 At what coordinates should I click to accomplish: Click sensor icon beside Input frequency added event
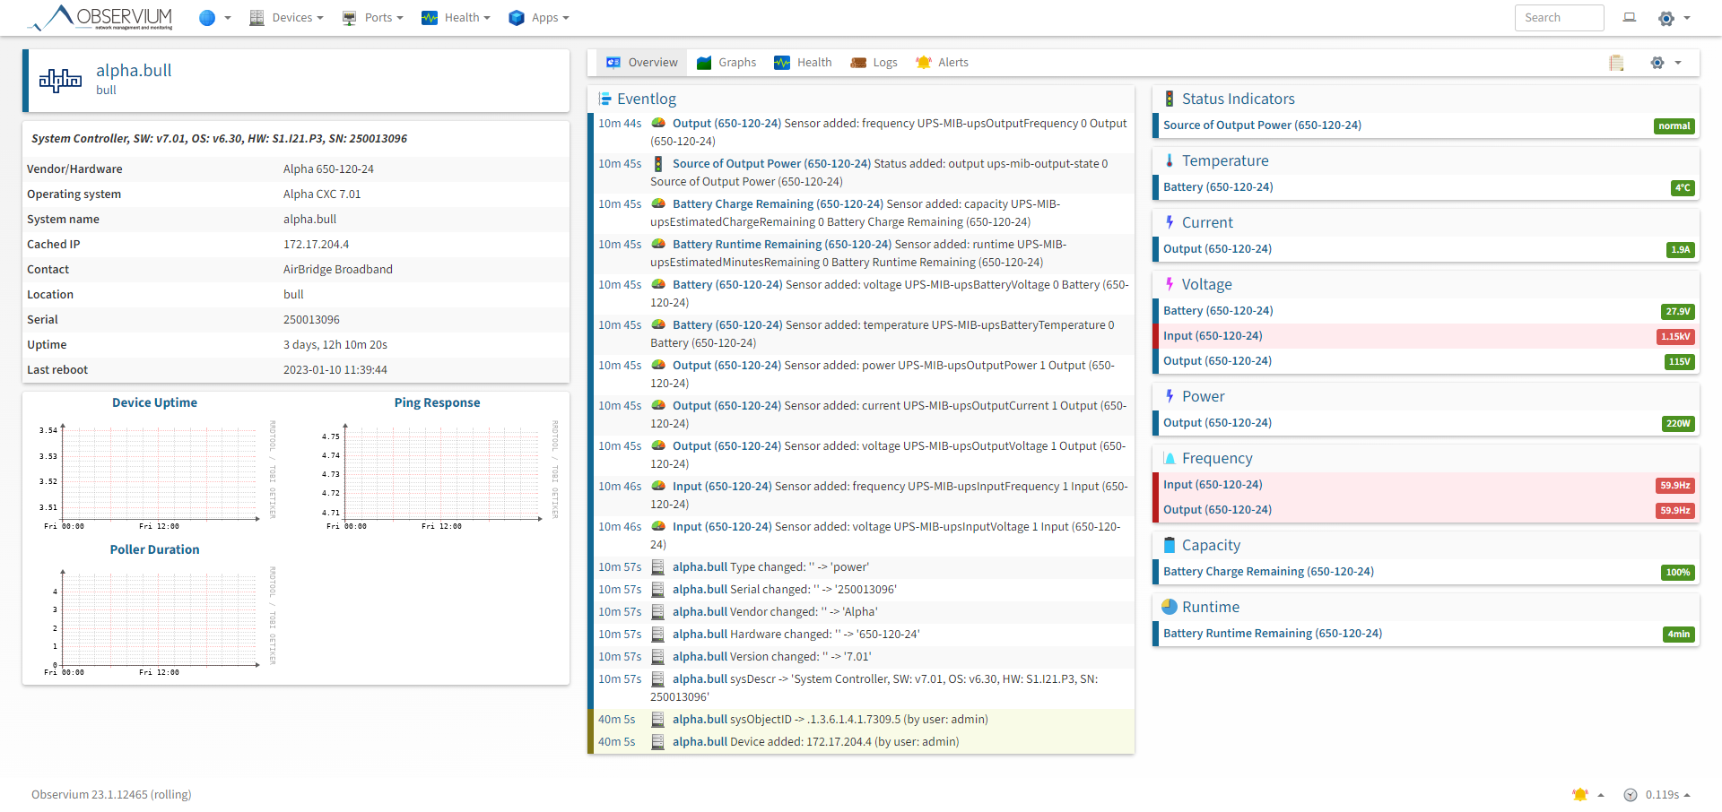click(x=657, y=486)
